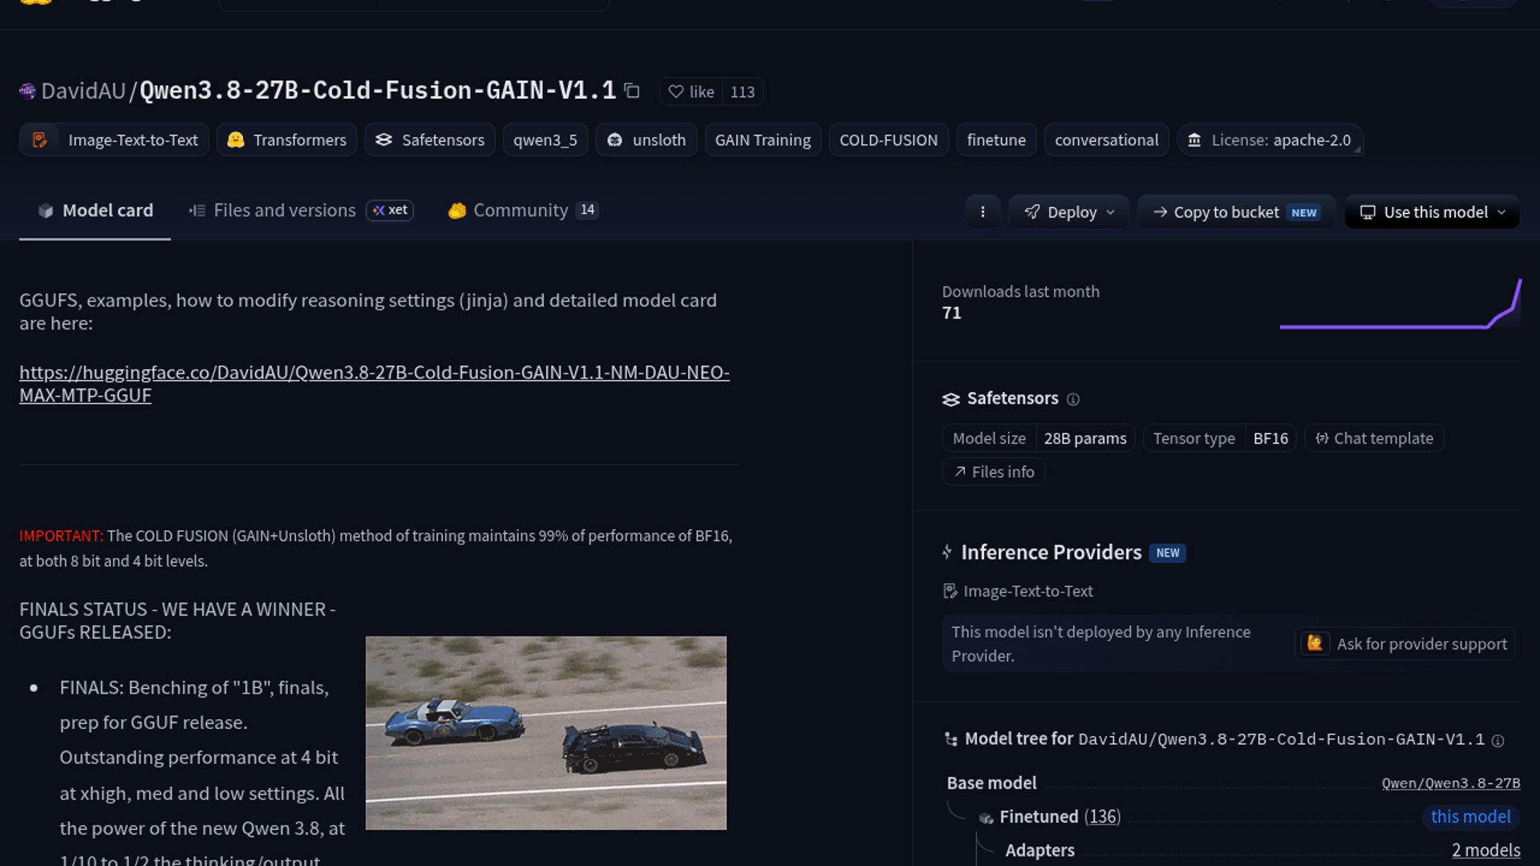Expand the Deploy dropdown
Image resolution: width=1540 pixels, height=866 pixels.
[x=1069, y=212]
